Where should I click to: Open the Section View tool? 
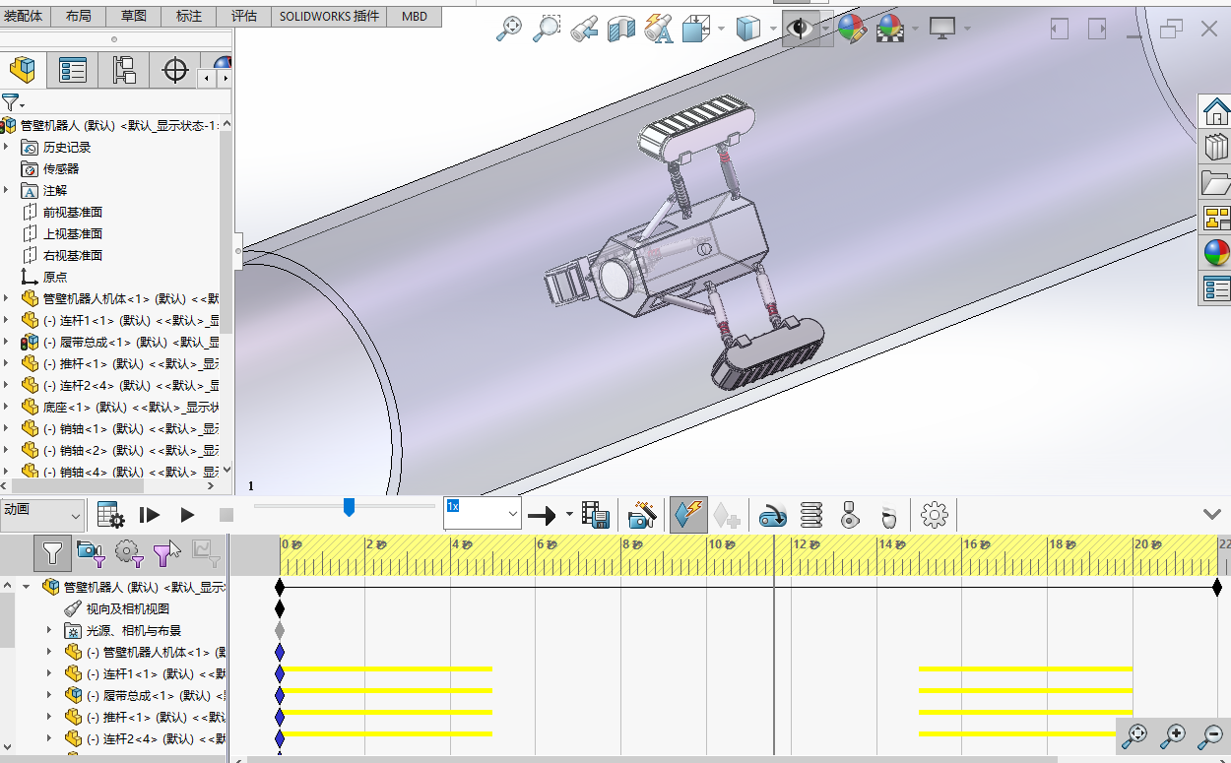pos(620,29)
